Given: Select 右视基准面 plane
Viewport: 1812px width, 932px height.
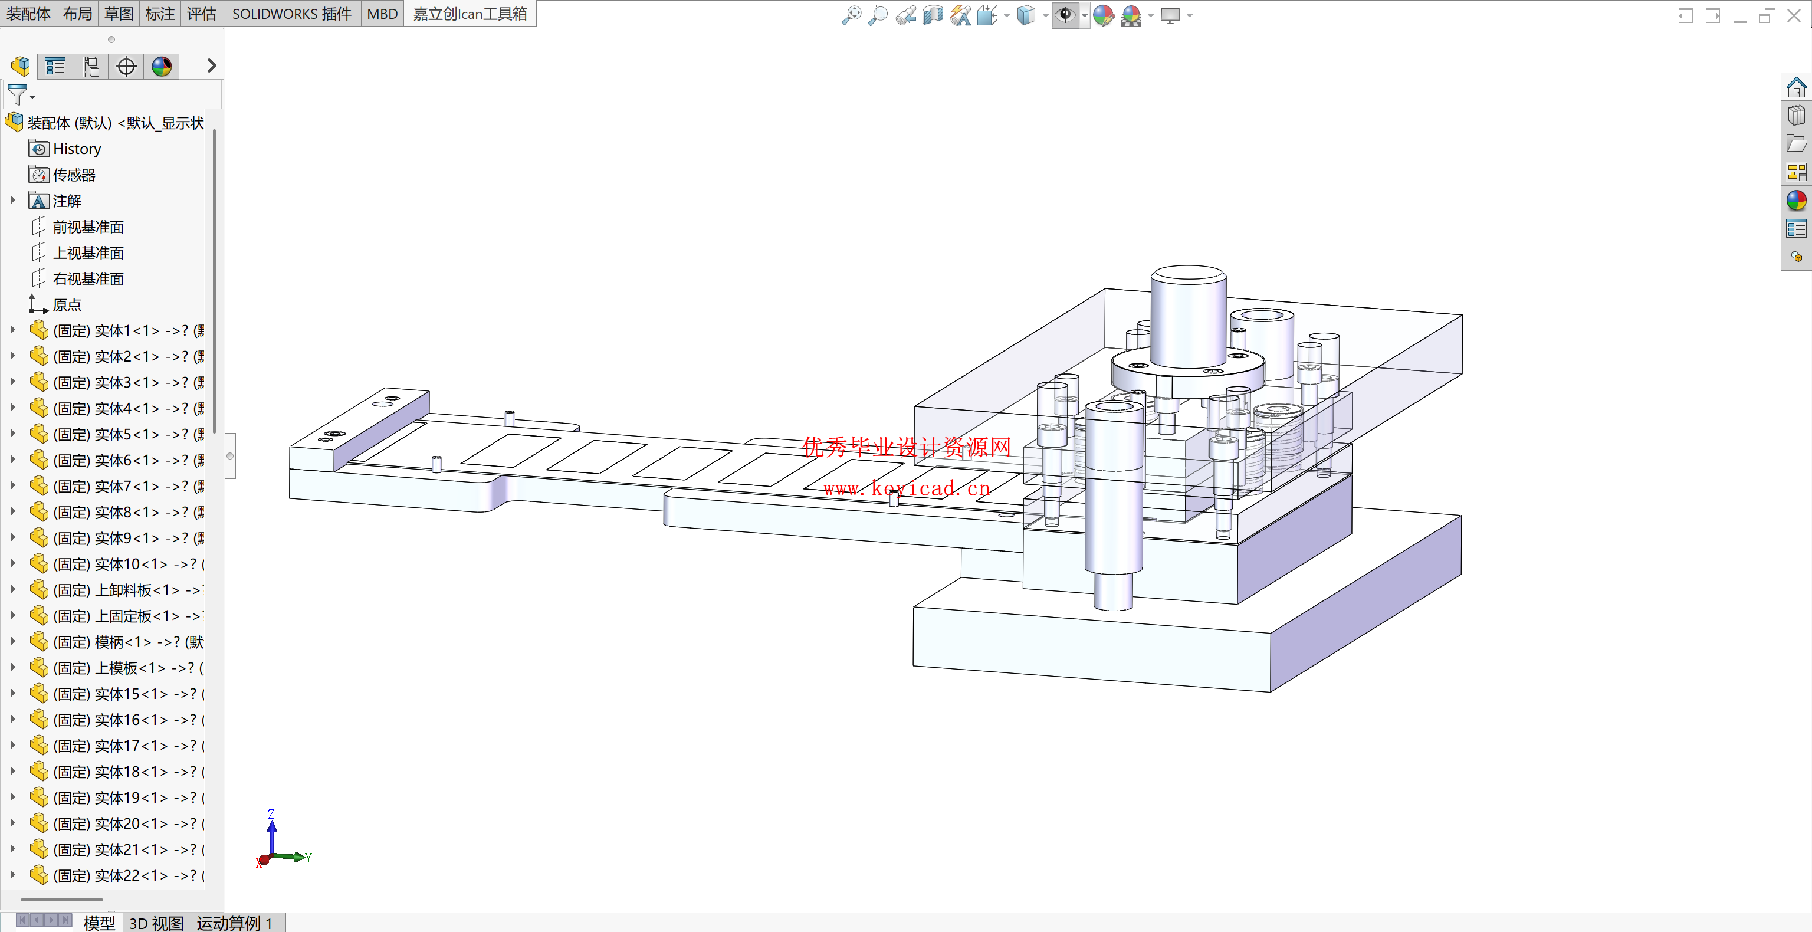Looking at the screenshot, I should pyautogui.click(x=78, y=278).
